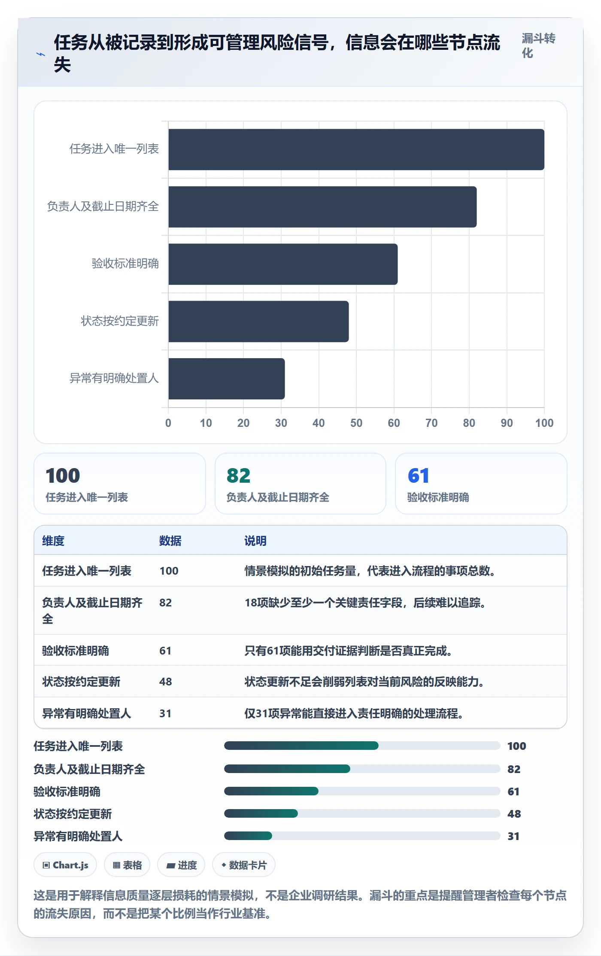The height and width of the screenshot is (956, 601).
Task: Click the description starting with 18项缺少
Action: tap(365, 603)
